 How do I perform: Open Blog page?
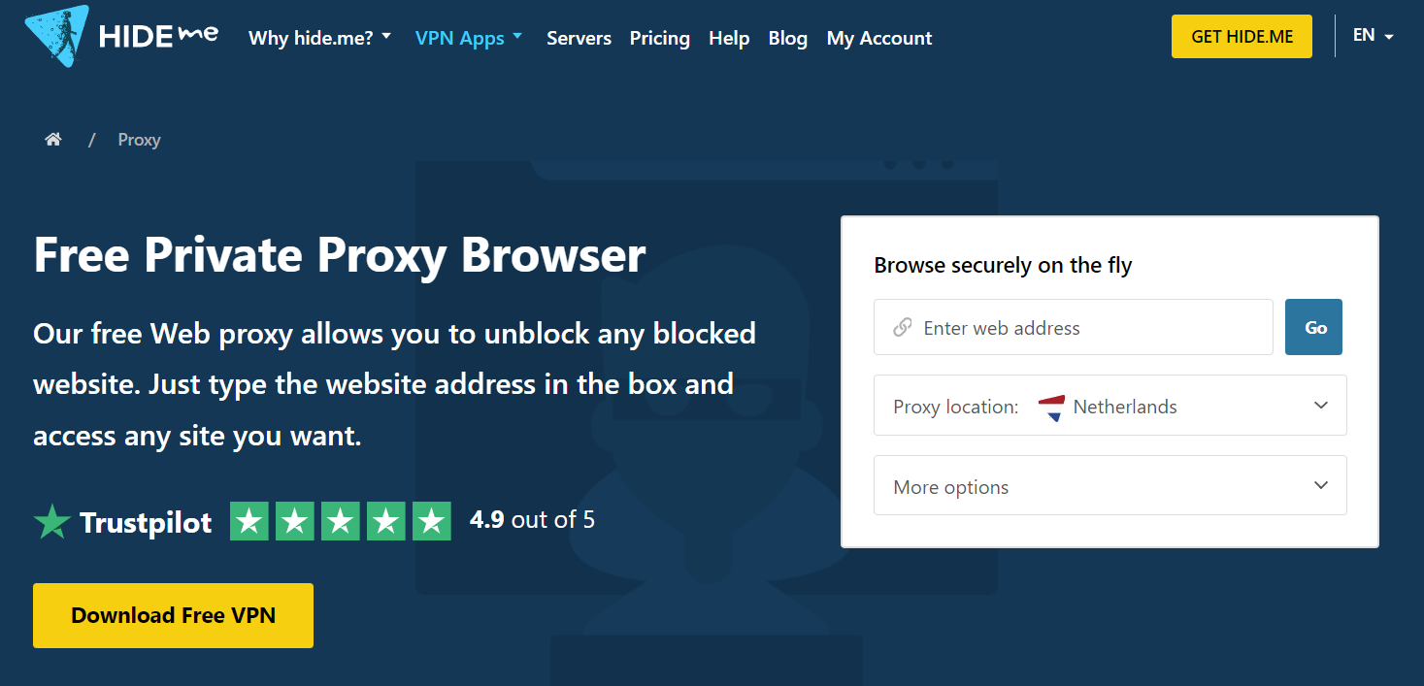(x=787, y=38)
